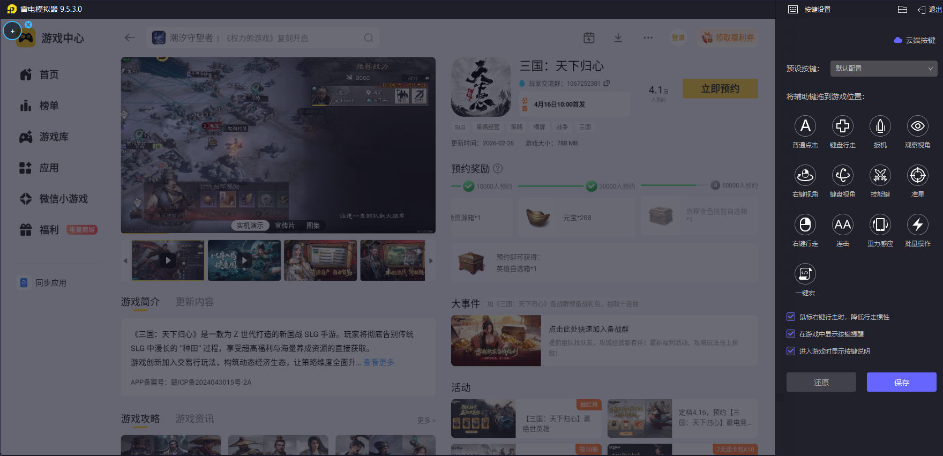Select the 键盘行走 D-pad key tool
Image resolution: width=943 pixels, height=456 pixels.
(x=842, y=126)
